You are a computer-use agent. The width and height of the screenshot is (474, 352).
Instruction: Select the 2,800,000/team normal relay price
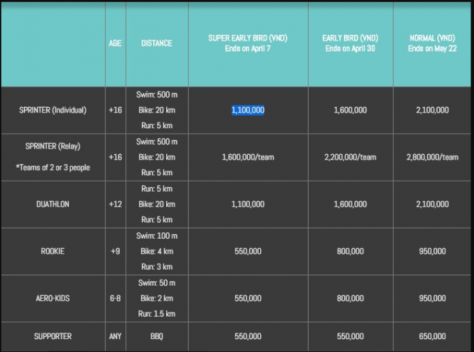[x=432, y=157]
